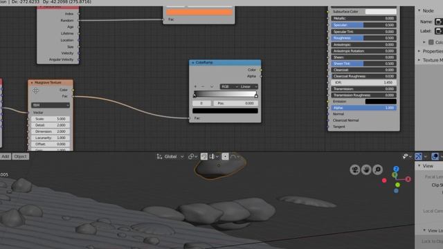Collapse the Node section in sidebar
Image resolution: width=443 pixels, height=249 pixels.
click(x=419, y=10)
